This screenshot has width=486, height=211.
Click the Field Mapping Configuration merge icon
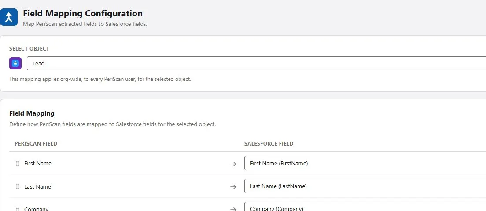click(9, 17)
